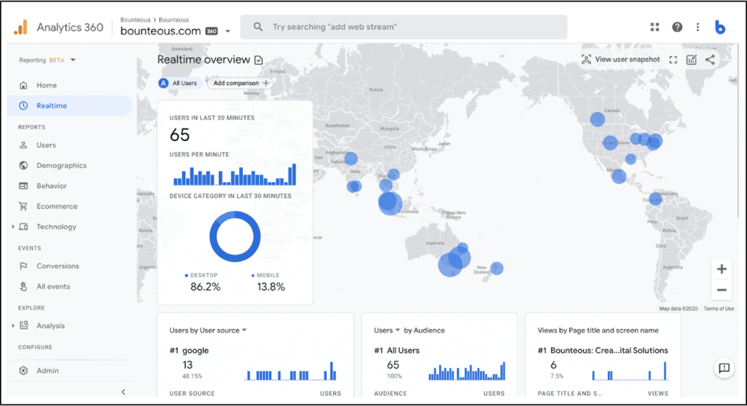The image size is (747, 406).
Task: Open the bounteous.com property dropdown arrow
Action: [228, 31]
